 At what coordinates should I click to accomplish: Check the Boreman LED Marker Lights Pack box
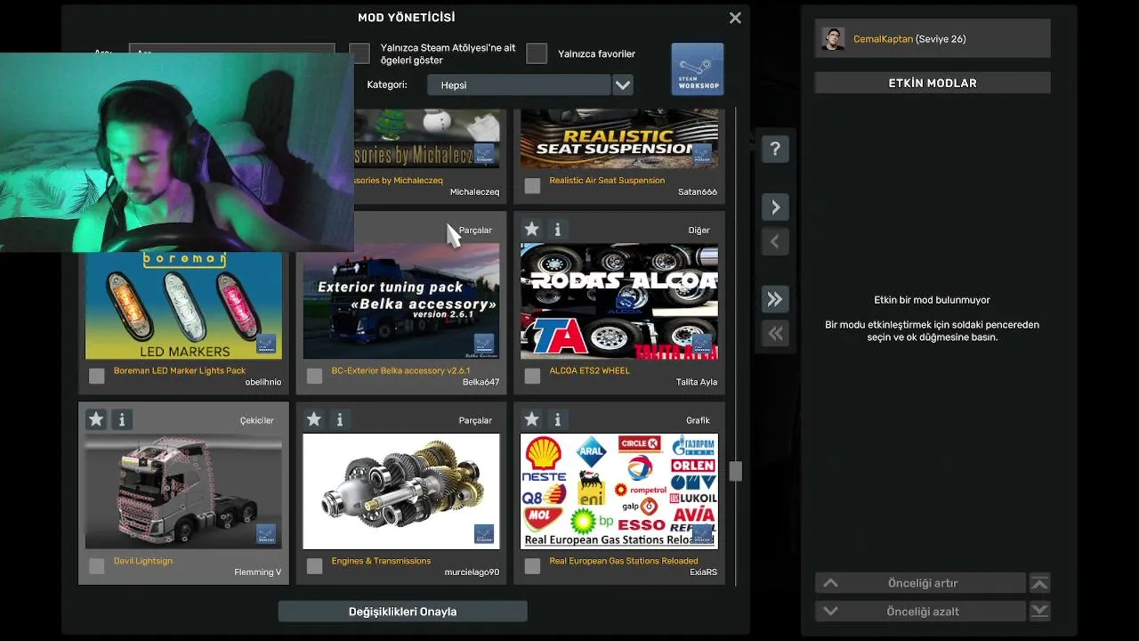point(97,376)
